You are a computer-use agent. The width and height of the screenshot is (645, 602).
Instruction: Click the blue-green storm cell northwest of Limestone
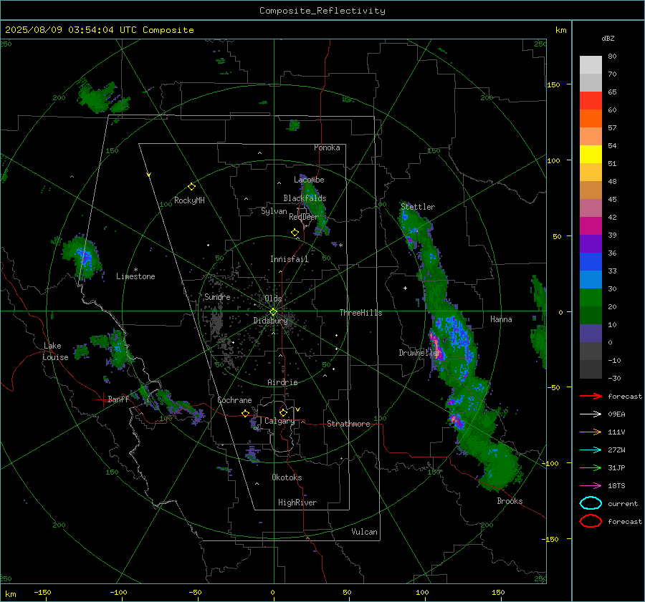[84, 258]
